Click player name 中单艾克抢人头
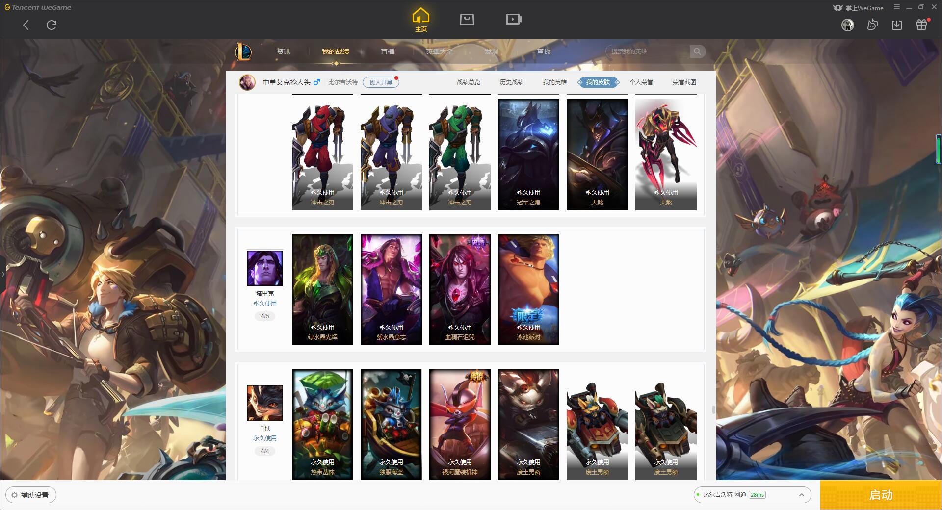The width and height of the screenshot is (942, 510). pyautogui.click(x=287, y=82)
